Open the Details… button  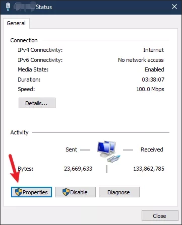(37, 103)
